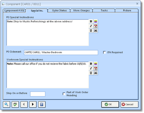Open color lines icon for Workroom instructions
Image resolution: width=144 pixels, height=113 pixels.
[x=96, y=64]
